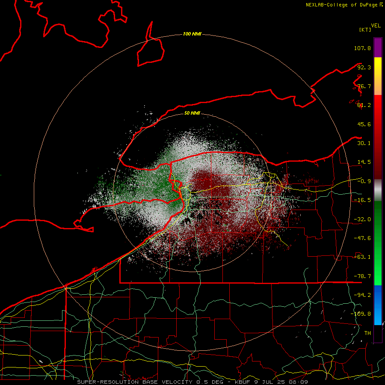This screenshot has width=385, height=385.
Task: Click the -16.5 velocity scale value
Action: (362, 200)
